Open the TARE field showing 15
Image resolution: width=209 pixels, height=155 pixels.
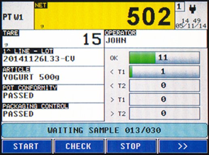click(53, 39)
